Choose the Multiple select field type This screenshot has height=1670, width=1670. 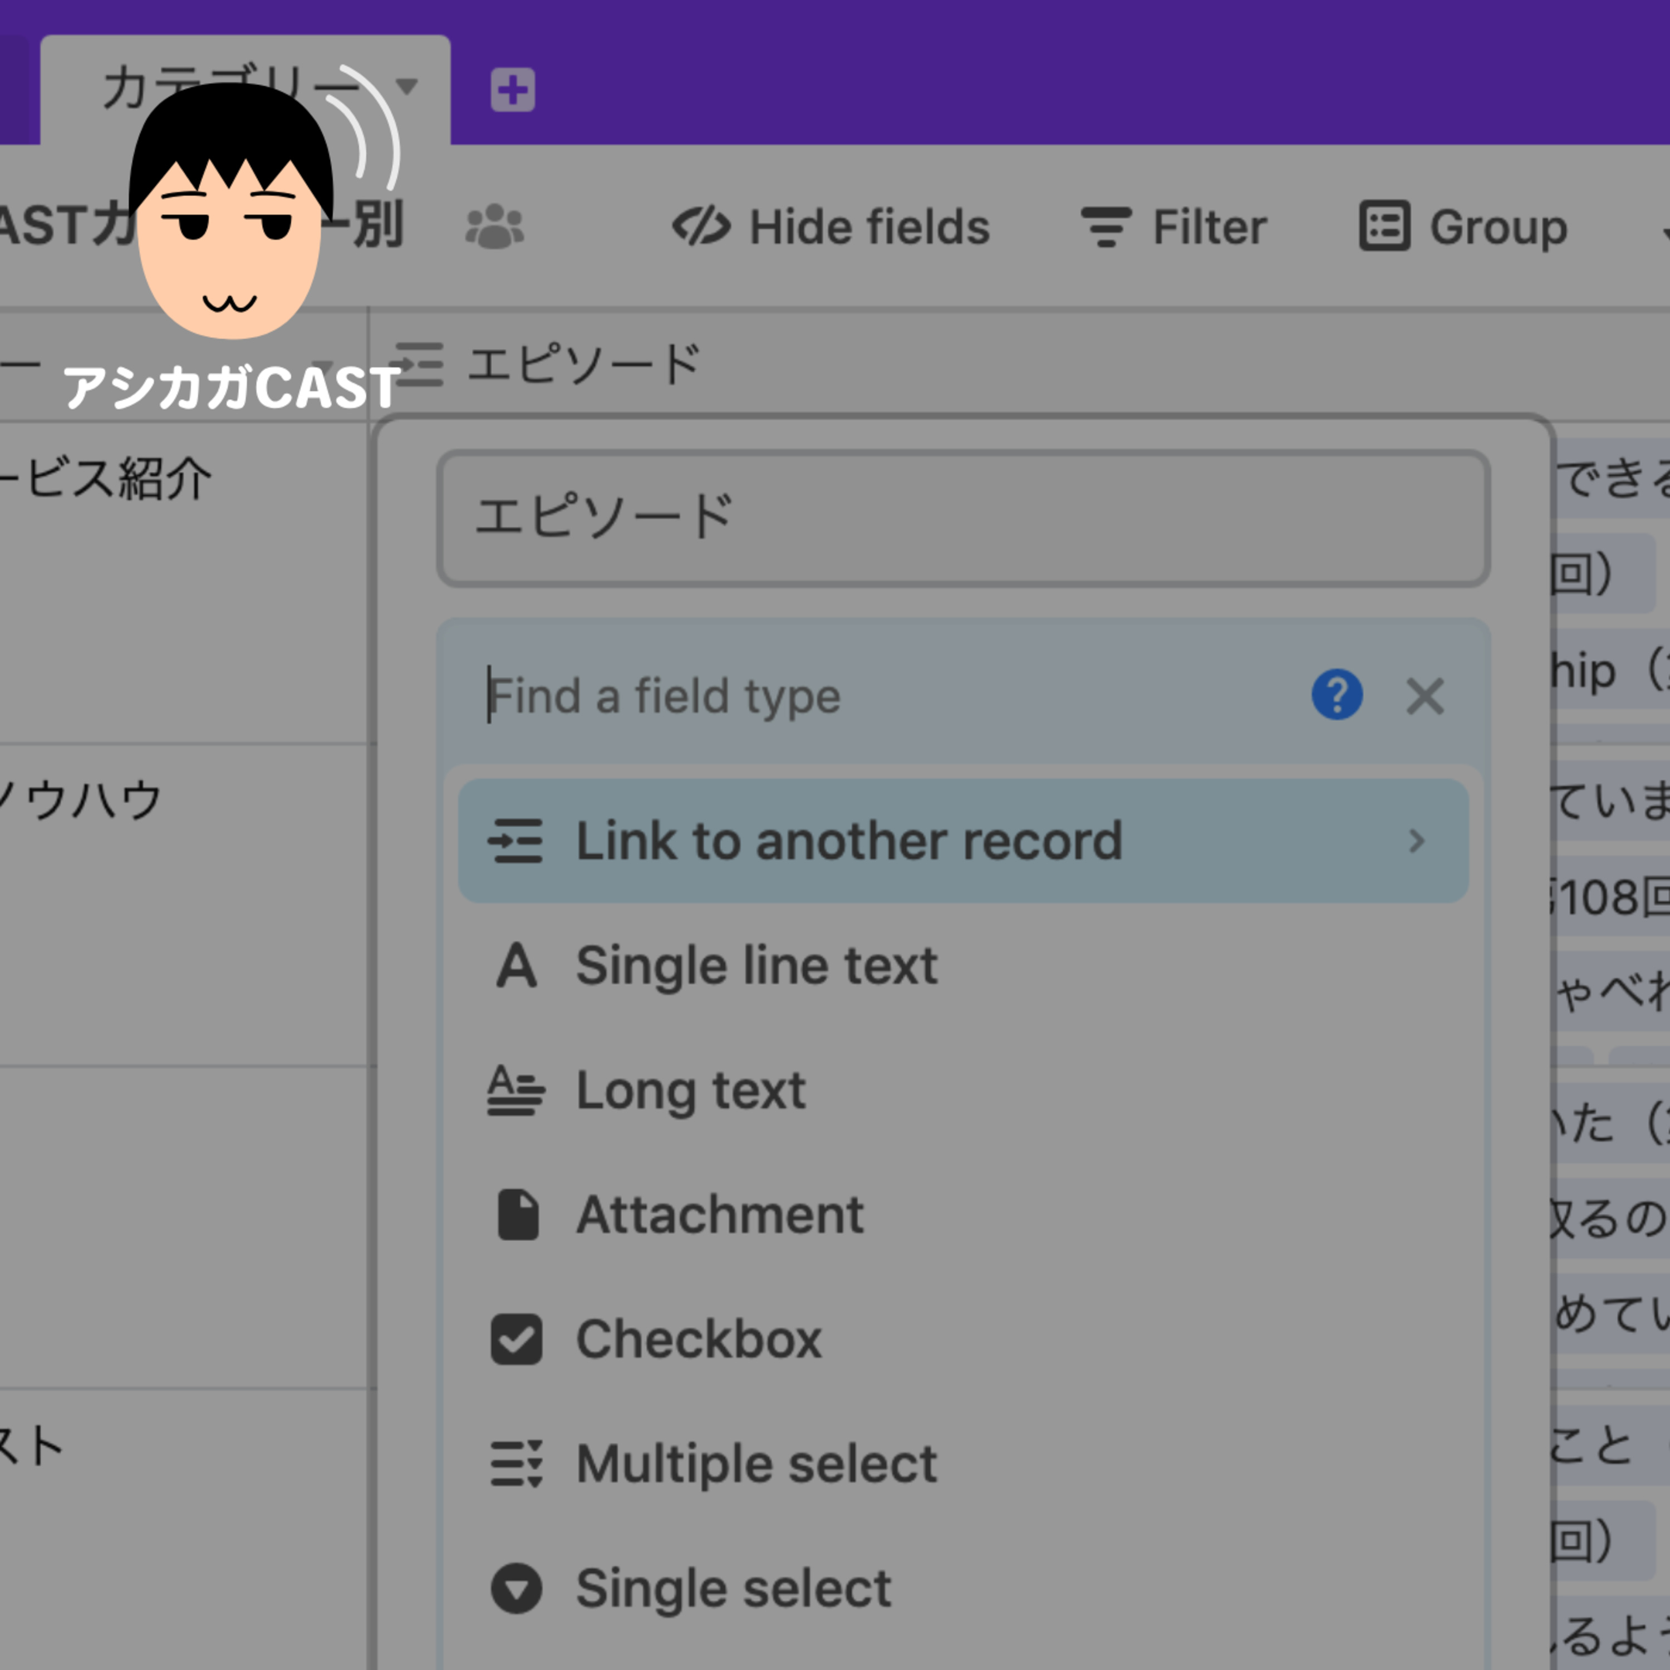757,1463
